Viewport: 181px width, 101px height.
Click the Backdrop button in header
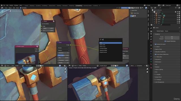coord(124,8)
